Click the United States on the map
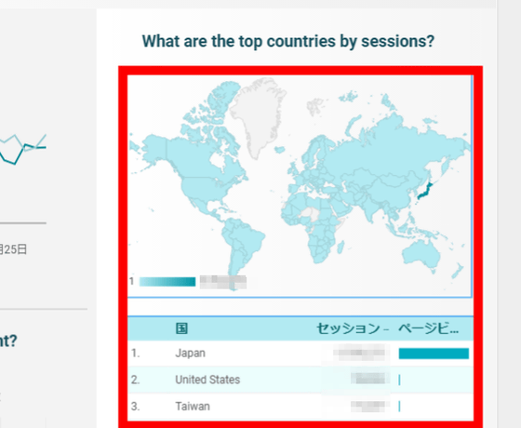Screen dimensions: 521x428 tap(203, 188)
